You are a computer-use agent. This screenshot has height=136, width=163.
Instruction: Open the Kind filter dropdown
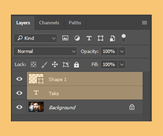[x=36, y=38]
